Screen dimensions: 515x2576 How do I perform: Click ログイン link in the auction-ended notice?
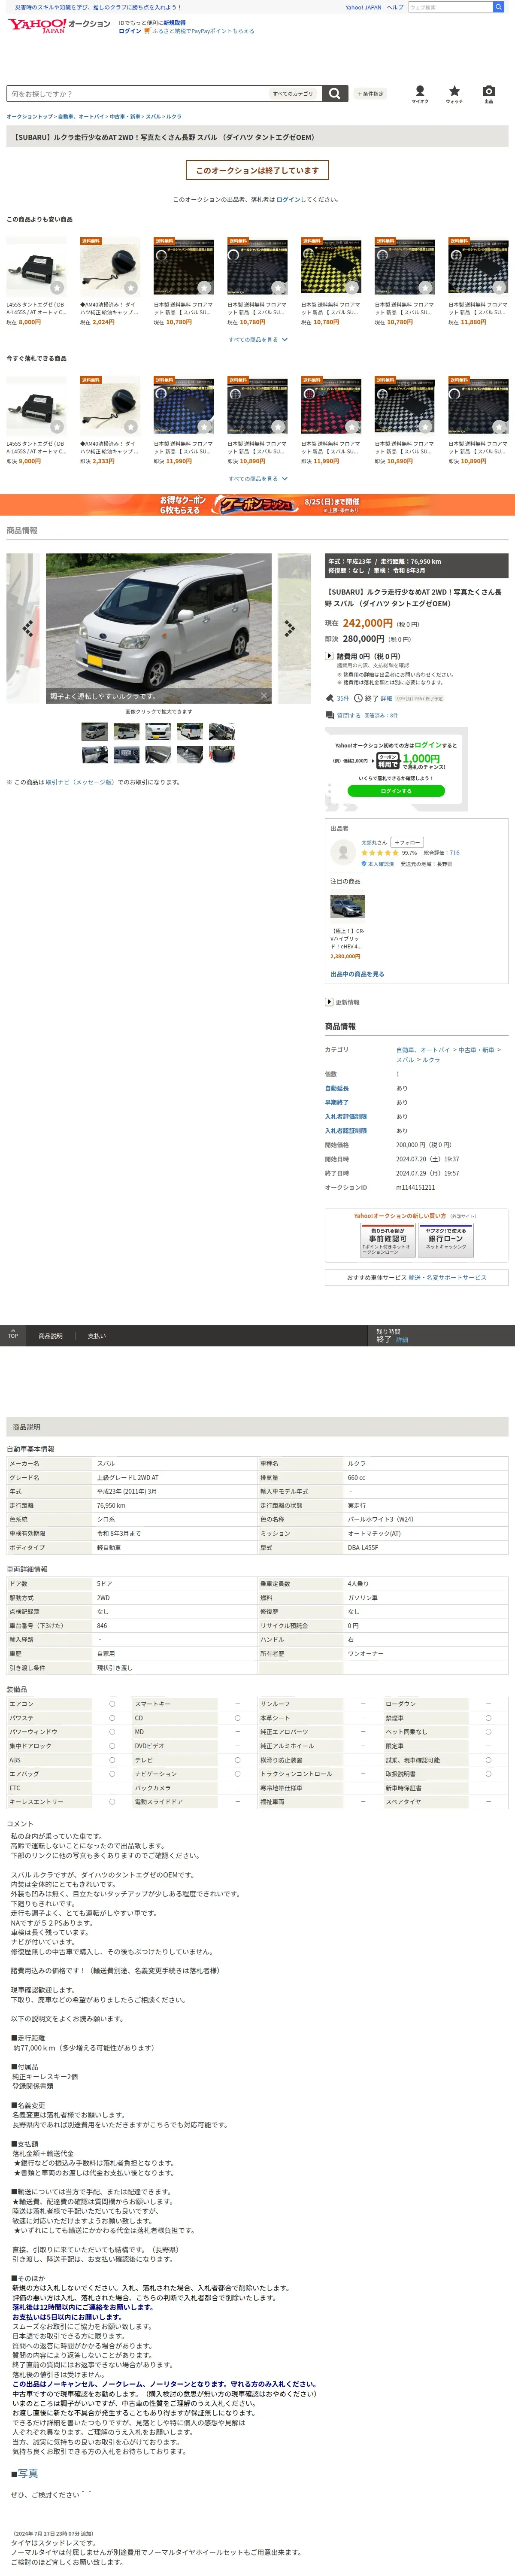coord(288,199)
